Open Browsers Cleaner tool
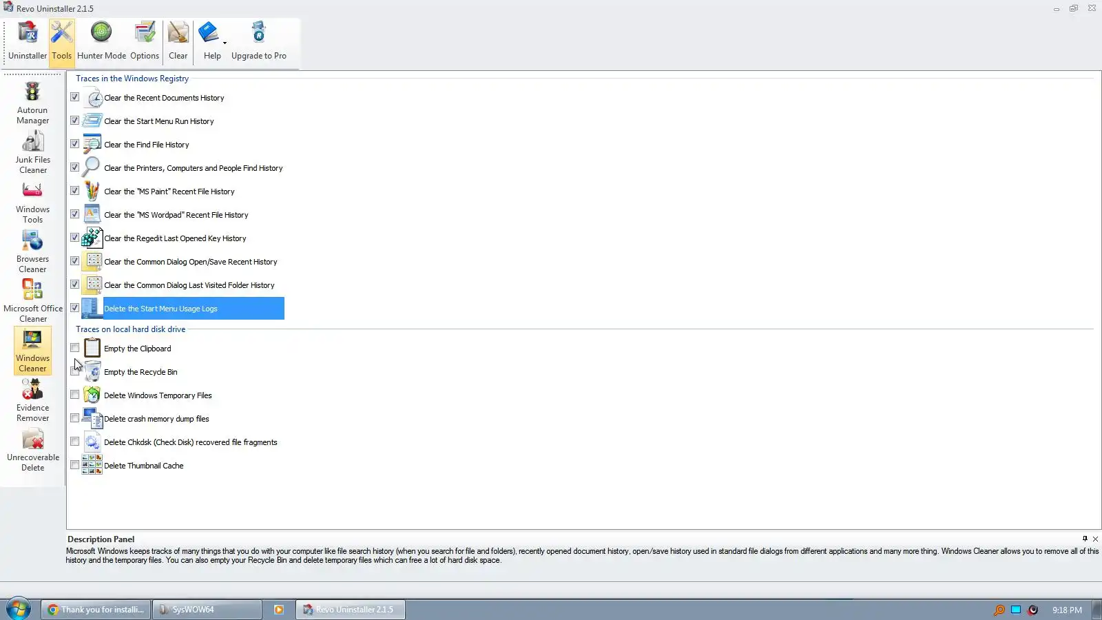The image size is (1102, 620). pos(32,252)
